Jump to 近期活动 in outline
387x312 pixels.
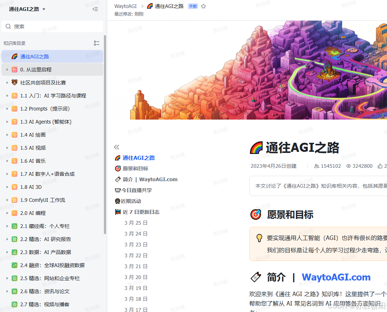131,201
